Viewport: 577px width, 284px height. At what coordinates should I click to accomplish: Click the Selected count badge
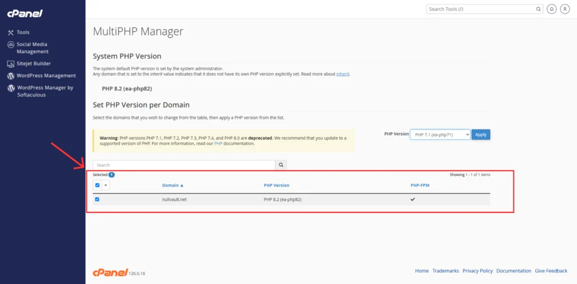tap(112, 175)
